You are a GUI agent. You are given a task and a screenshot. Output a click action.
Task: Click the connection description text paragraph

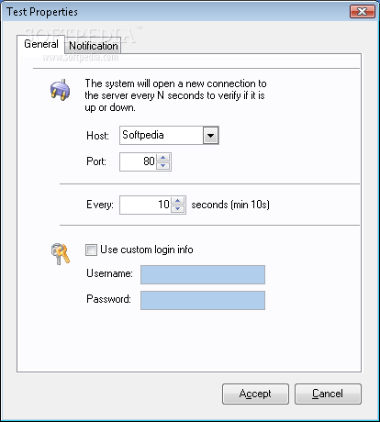[x=175, y=95]
